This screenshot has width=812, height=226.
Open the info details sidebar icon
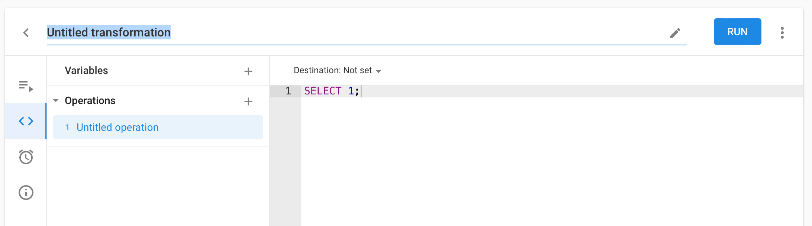coord(26,193)
